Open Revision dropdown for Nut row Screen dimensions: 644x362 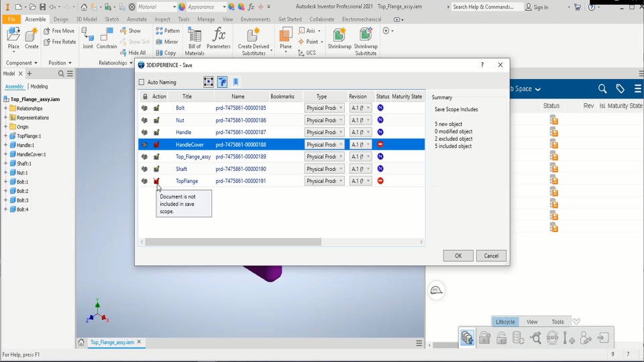[x=361, y=120]
